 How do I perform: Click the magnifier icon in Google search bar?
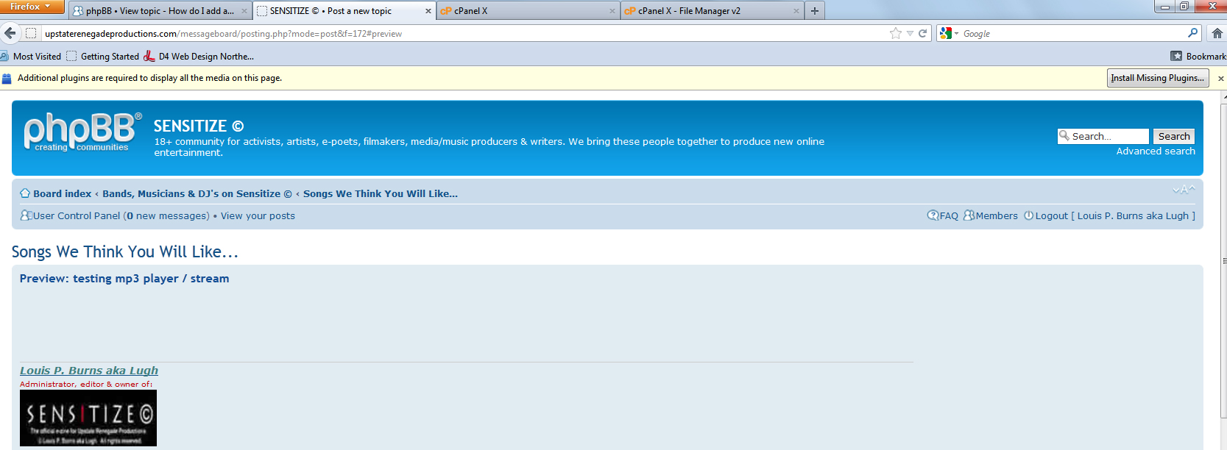click(x=1192, y=33)
